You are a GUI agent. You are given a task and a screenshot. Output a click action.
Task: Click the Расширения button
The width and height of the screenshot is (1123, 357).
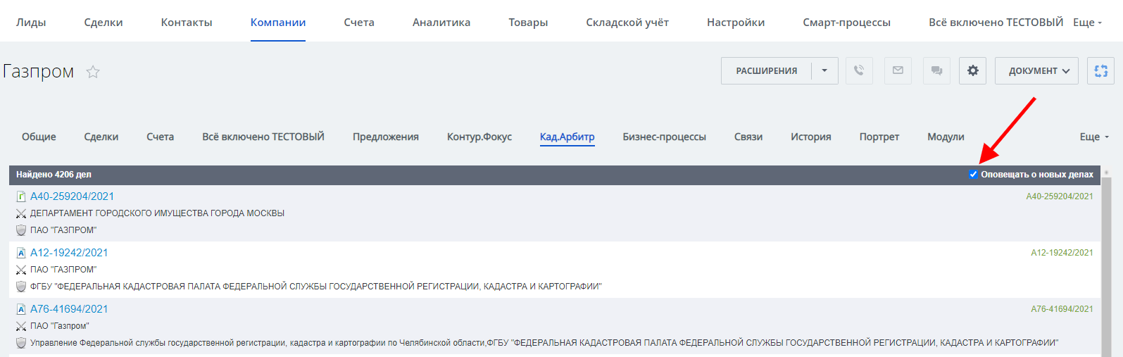[x=766, y=70]
